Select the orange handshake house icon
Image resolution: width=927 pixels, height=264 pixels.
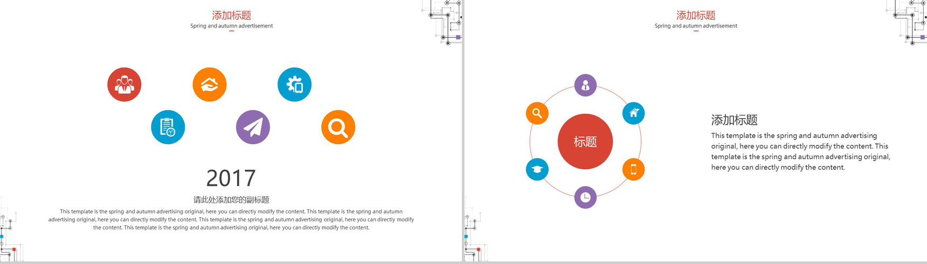pos(210,85)
